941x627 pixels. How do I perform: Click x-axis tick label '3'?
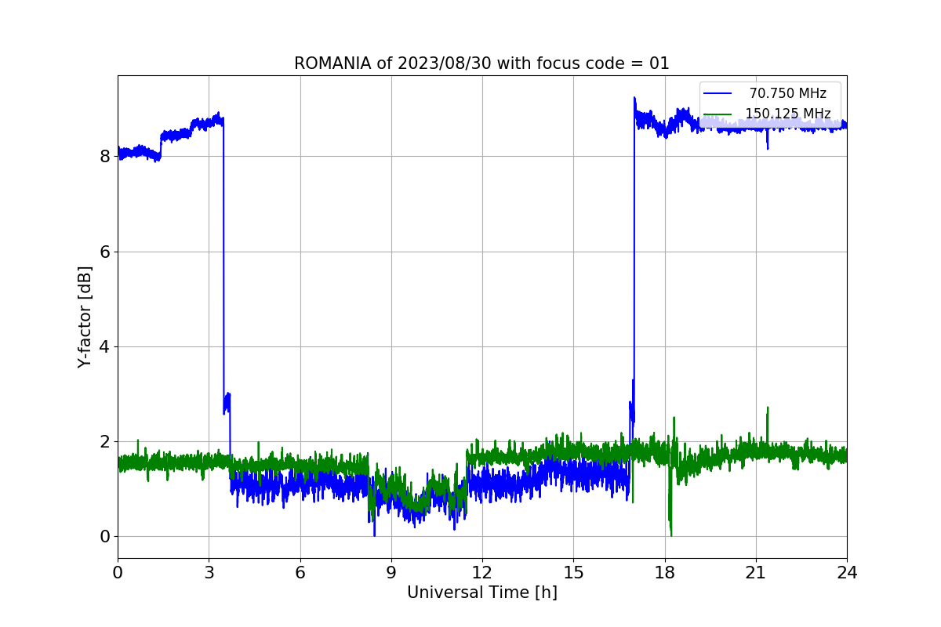209,572
